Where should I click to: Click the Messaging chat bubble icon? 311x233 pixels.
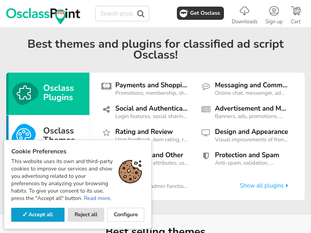pyautogui.click(x=206, y=87)
